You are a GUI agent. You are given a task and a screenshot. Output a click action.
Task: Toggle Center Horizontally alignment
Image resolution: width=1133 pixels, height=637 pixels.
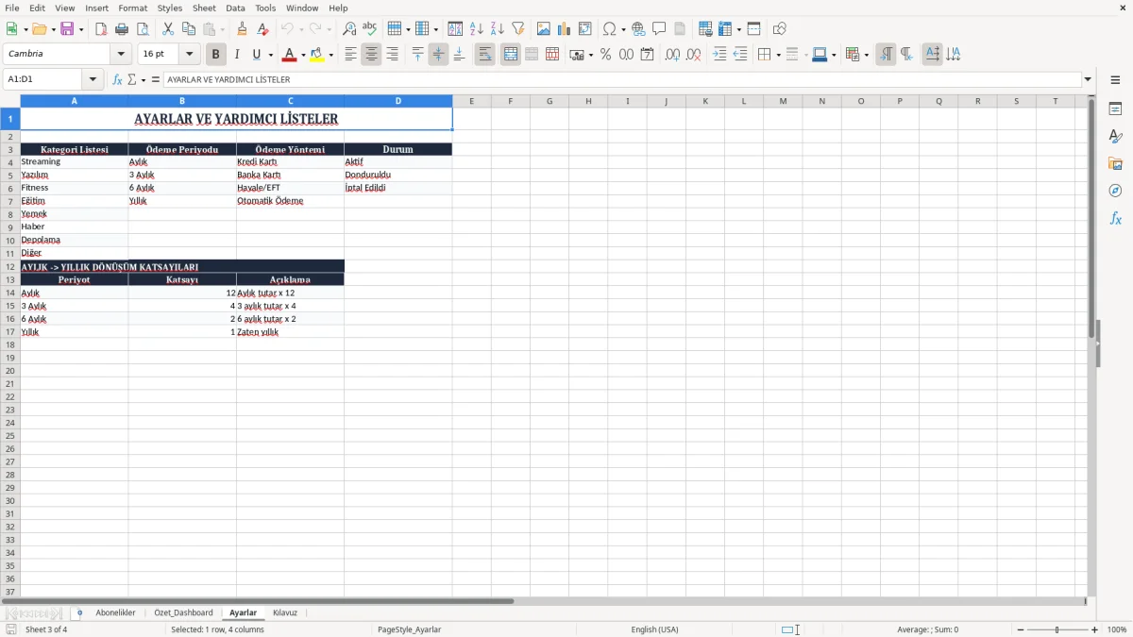[x=371, y=55]
